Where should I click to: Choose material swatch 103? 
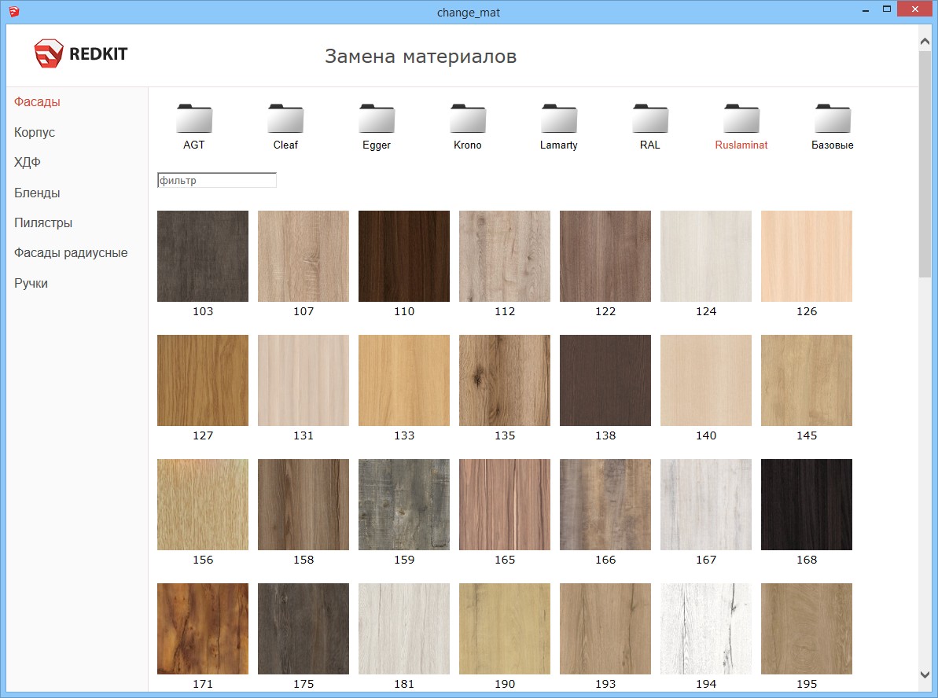click(203, 256)
